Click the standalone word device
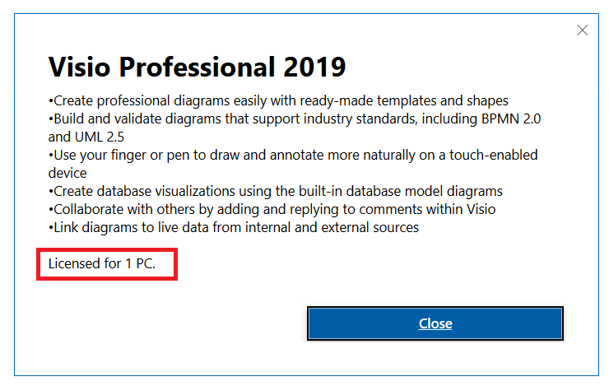The height and width of the screenshot is (386, 609). 67,173
